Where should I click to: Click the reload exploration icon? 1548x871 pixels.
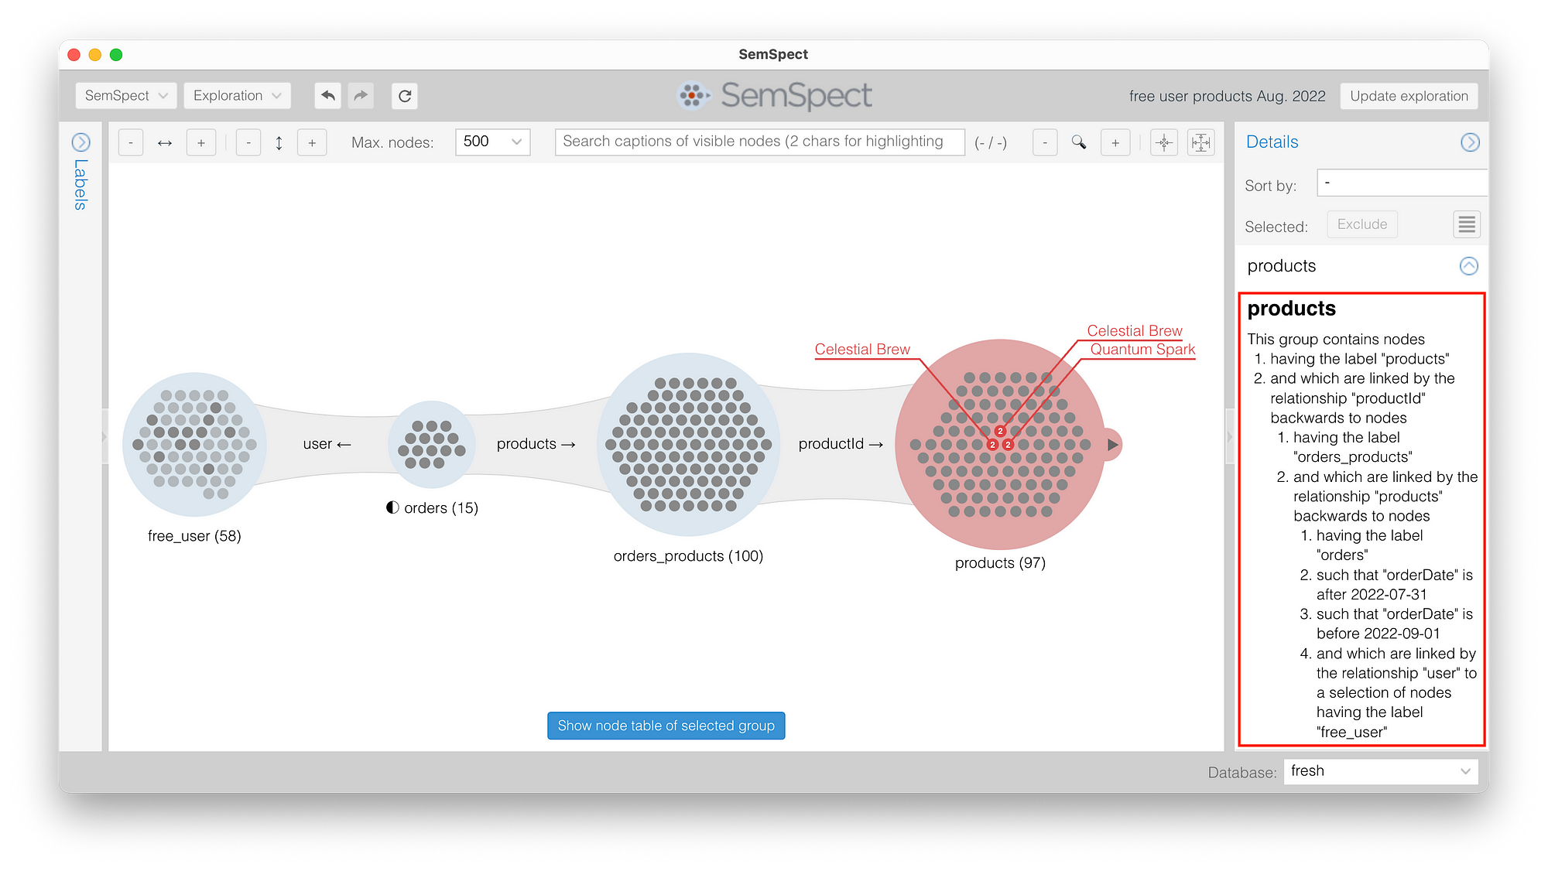(x=405, y=96)
